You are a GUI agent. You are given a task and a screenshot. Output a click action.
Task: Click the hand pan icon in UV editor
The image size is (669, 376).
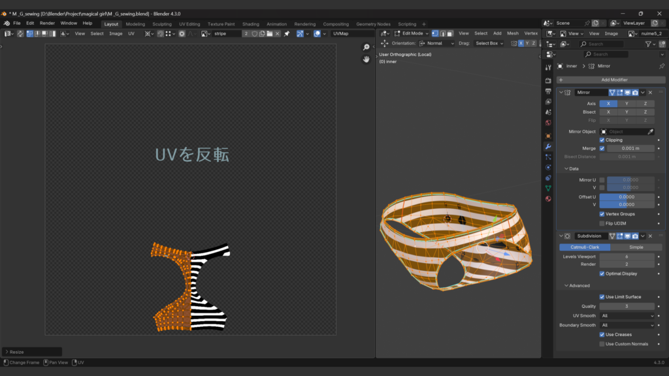367,59
